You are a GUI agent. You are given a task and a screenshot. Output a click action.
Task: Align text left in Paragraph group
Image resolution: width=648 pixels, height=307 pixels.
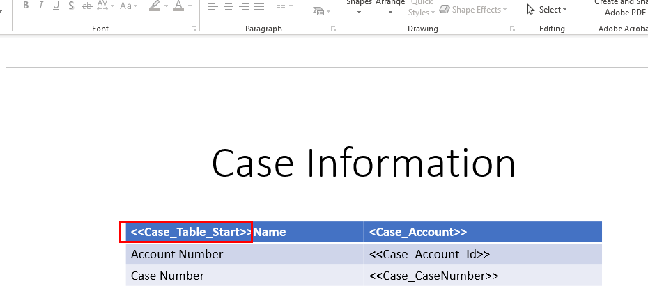(x=213, y=6)
